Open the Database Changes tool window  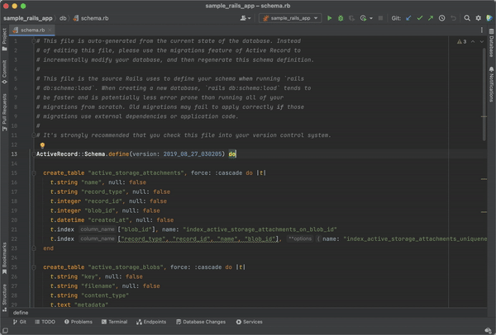(201, 322)
